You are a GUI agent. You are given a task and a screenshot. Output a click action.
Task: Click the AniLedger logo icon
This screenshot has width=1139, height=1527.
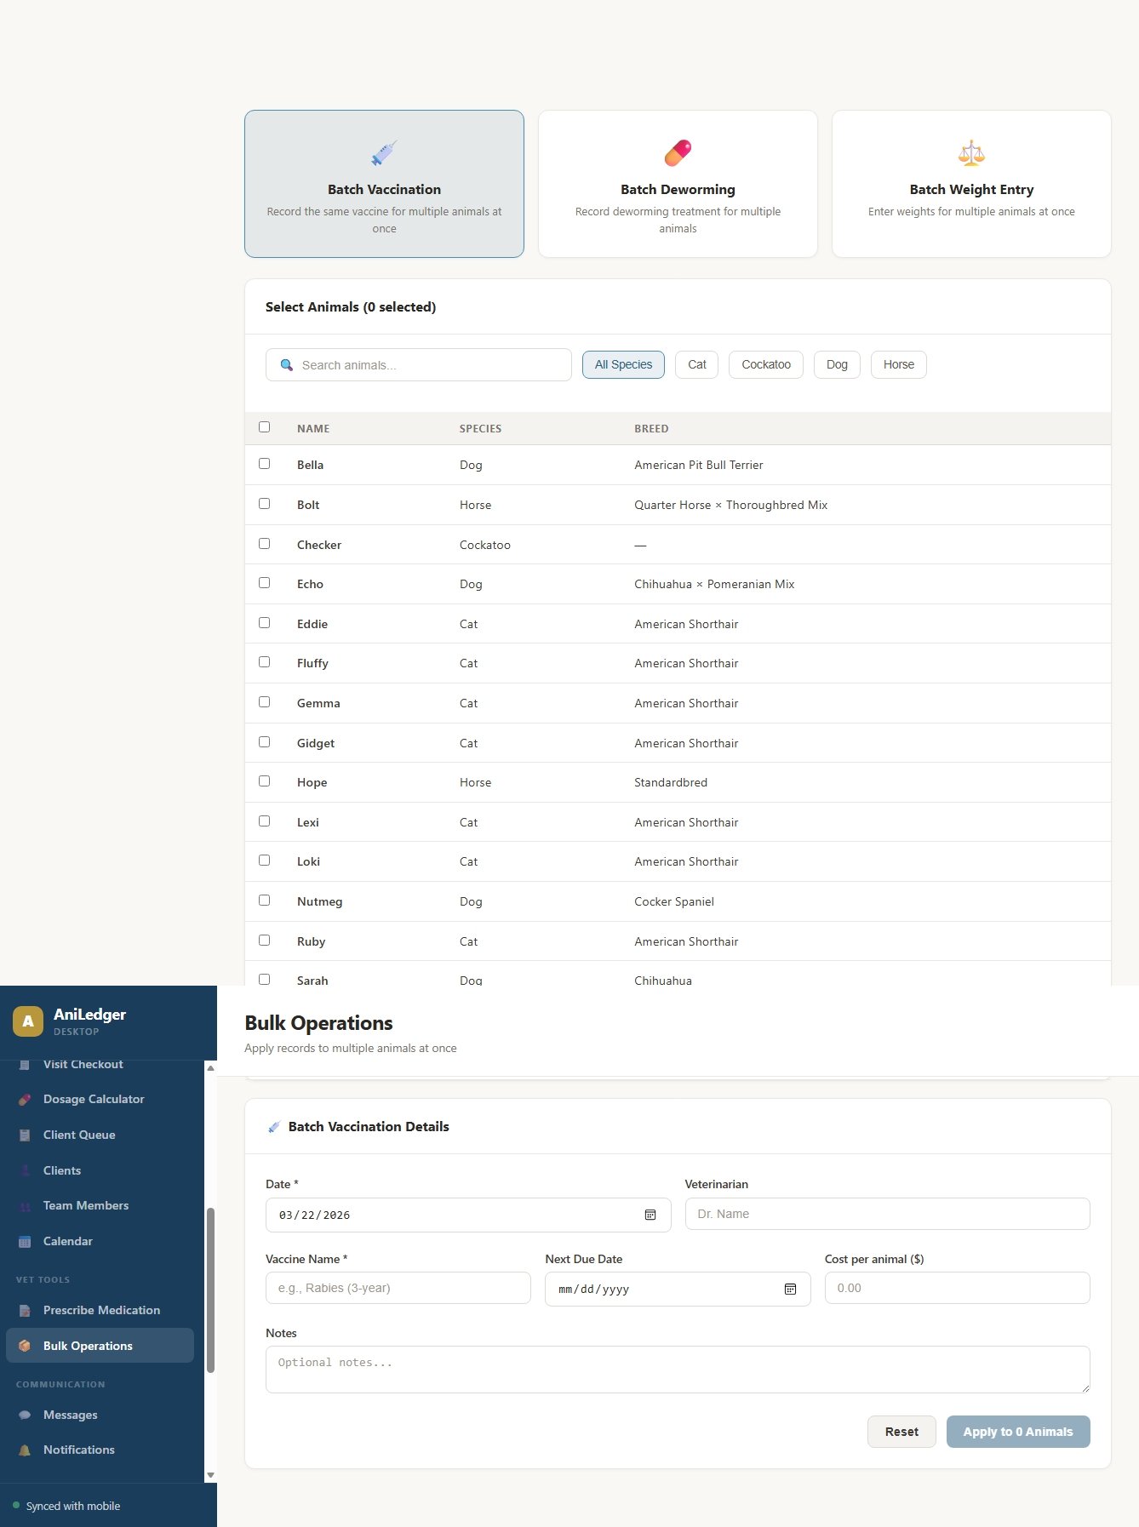[28, 1021]
